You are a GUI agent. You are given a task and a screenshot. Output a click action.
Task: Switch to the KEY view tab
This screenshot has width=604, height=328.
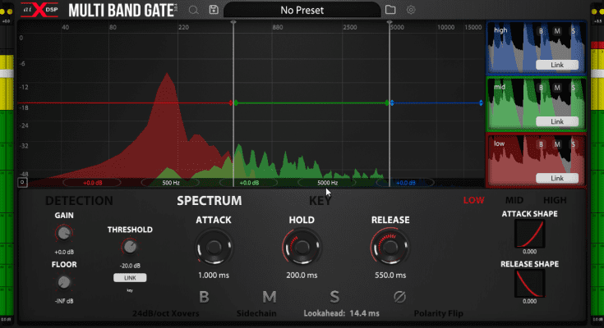pos(320,200)
